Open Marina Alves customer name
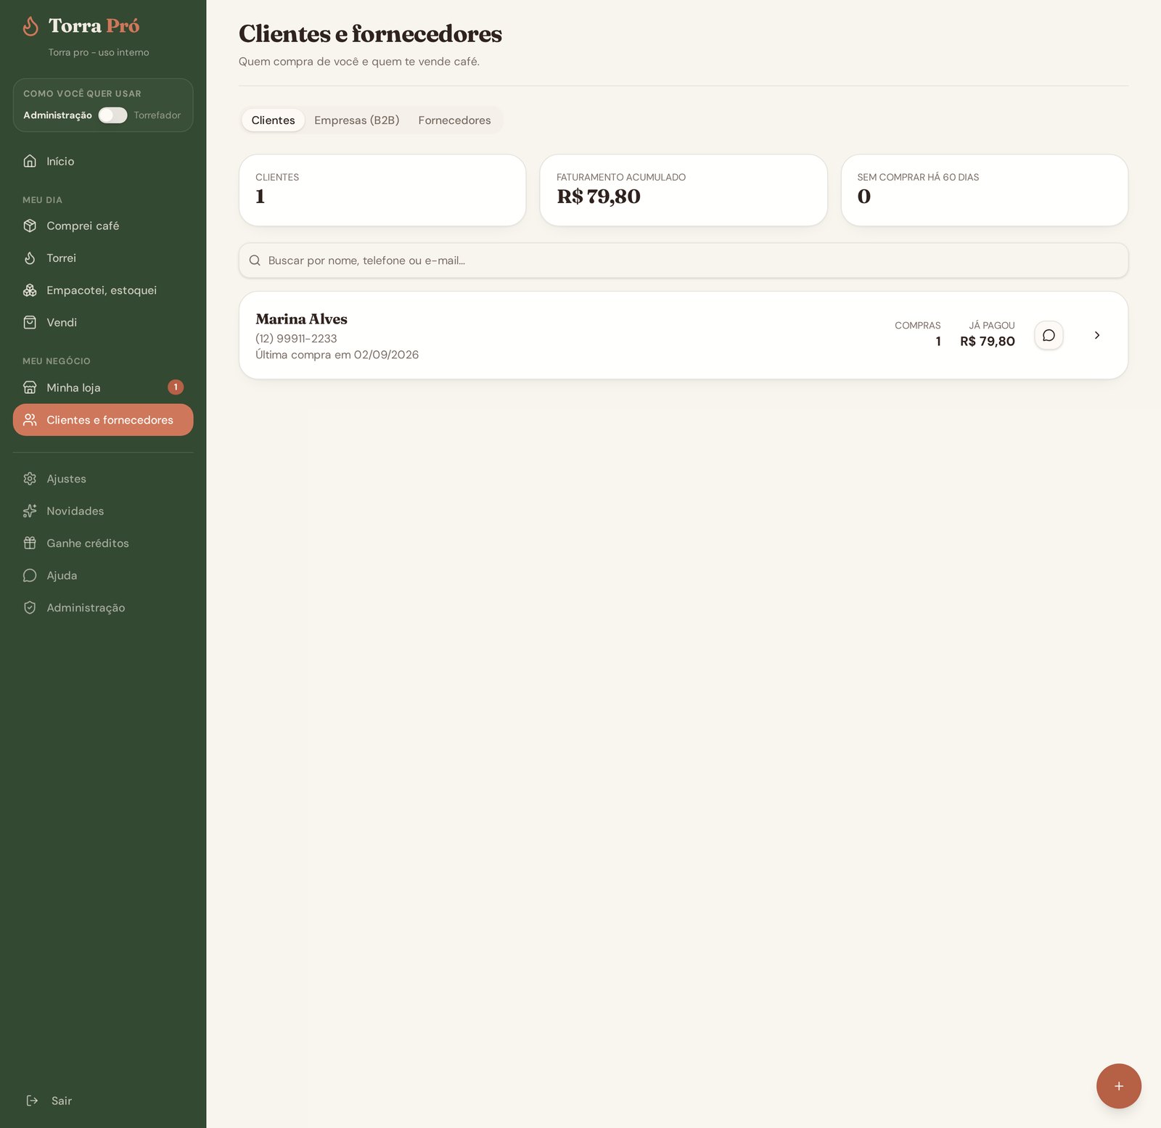Viewport: 1161px width, 1128px height. 301,319
